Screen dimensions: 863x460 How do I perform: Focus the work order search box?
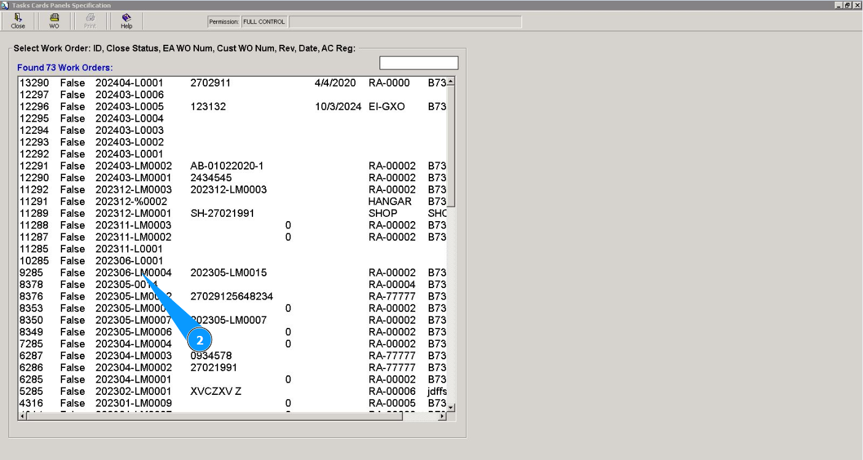coord(419,63)
